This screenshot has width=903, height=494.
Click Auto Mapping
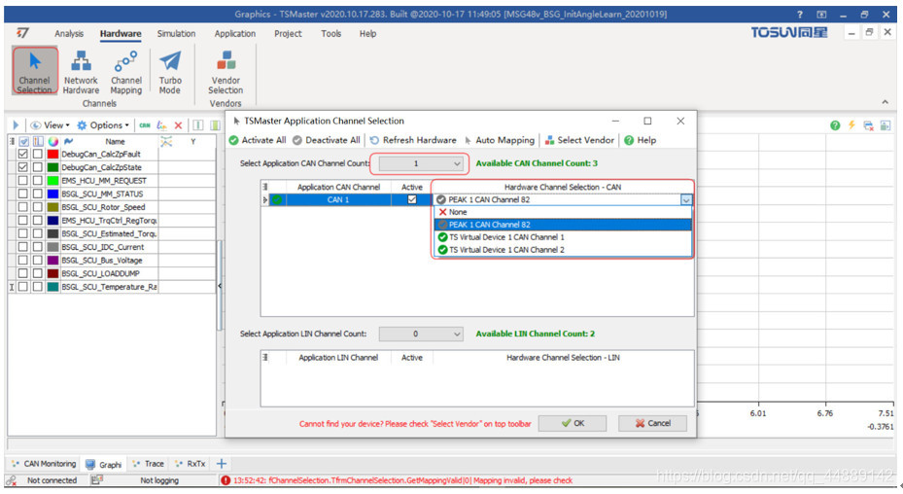[499, 140]
